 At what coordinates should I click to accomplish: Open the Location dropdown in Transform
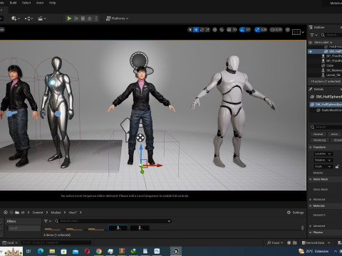point(323,154)
